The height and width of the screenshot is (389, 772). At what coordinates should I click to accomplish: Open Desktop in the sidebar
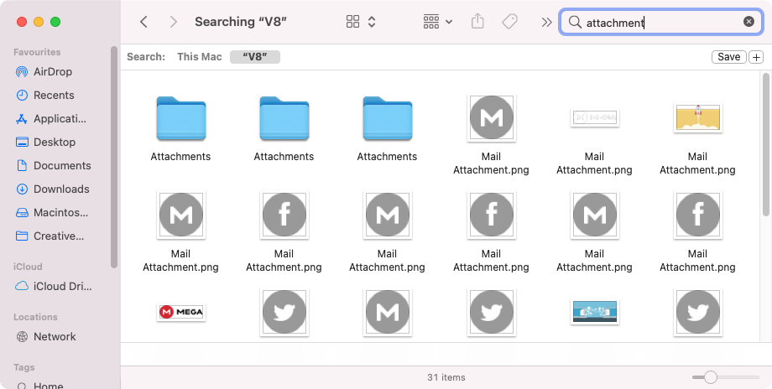pyautogui.click(x=54, y=143)
